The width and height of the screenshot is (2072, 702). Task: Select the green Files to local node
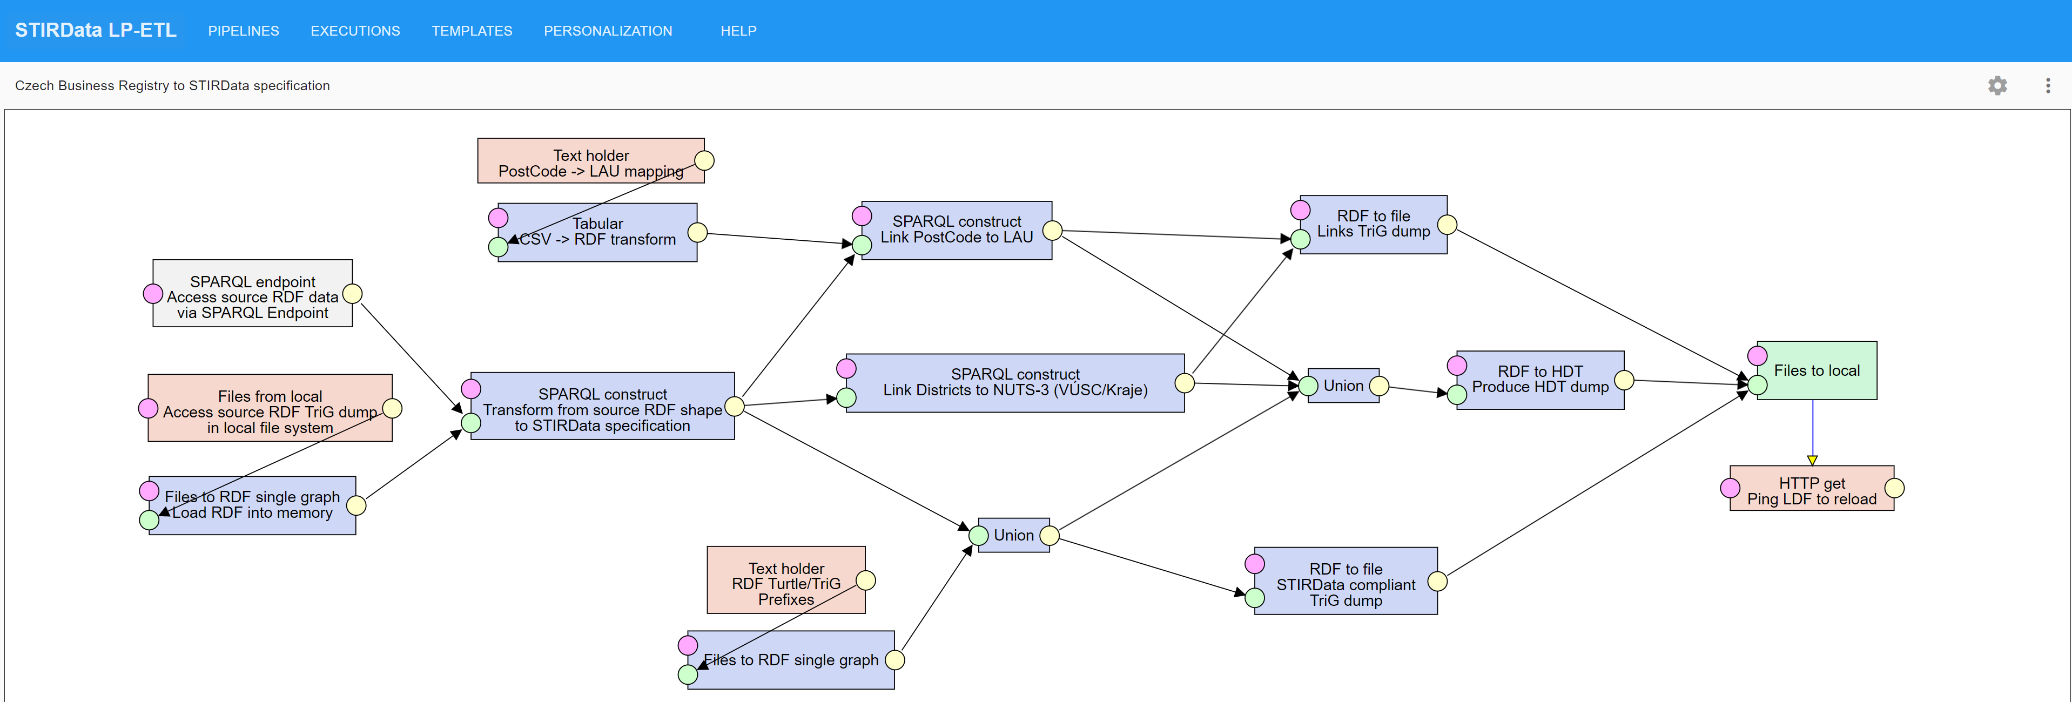click(1817, 370)
